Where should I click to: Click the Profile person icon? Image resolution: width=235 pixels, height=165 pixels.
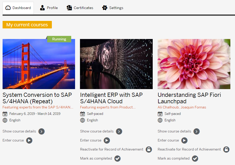click(x=42, y=8)
